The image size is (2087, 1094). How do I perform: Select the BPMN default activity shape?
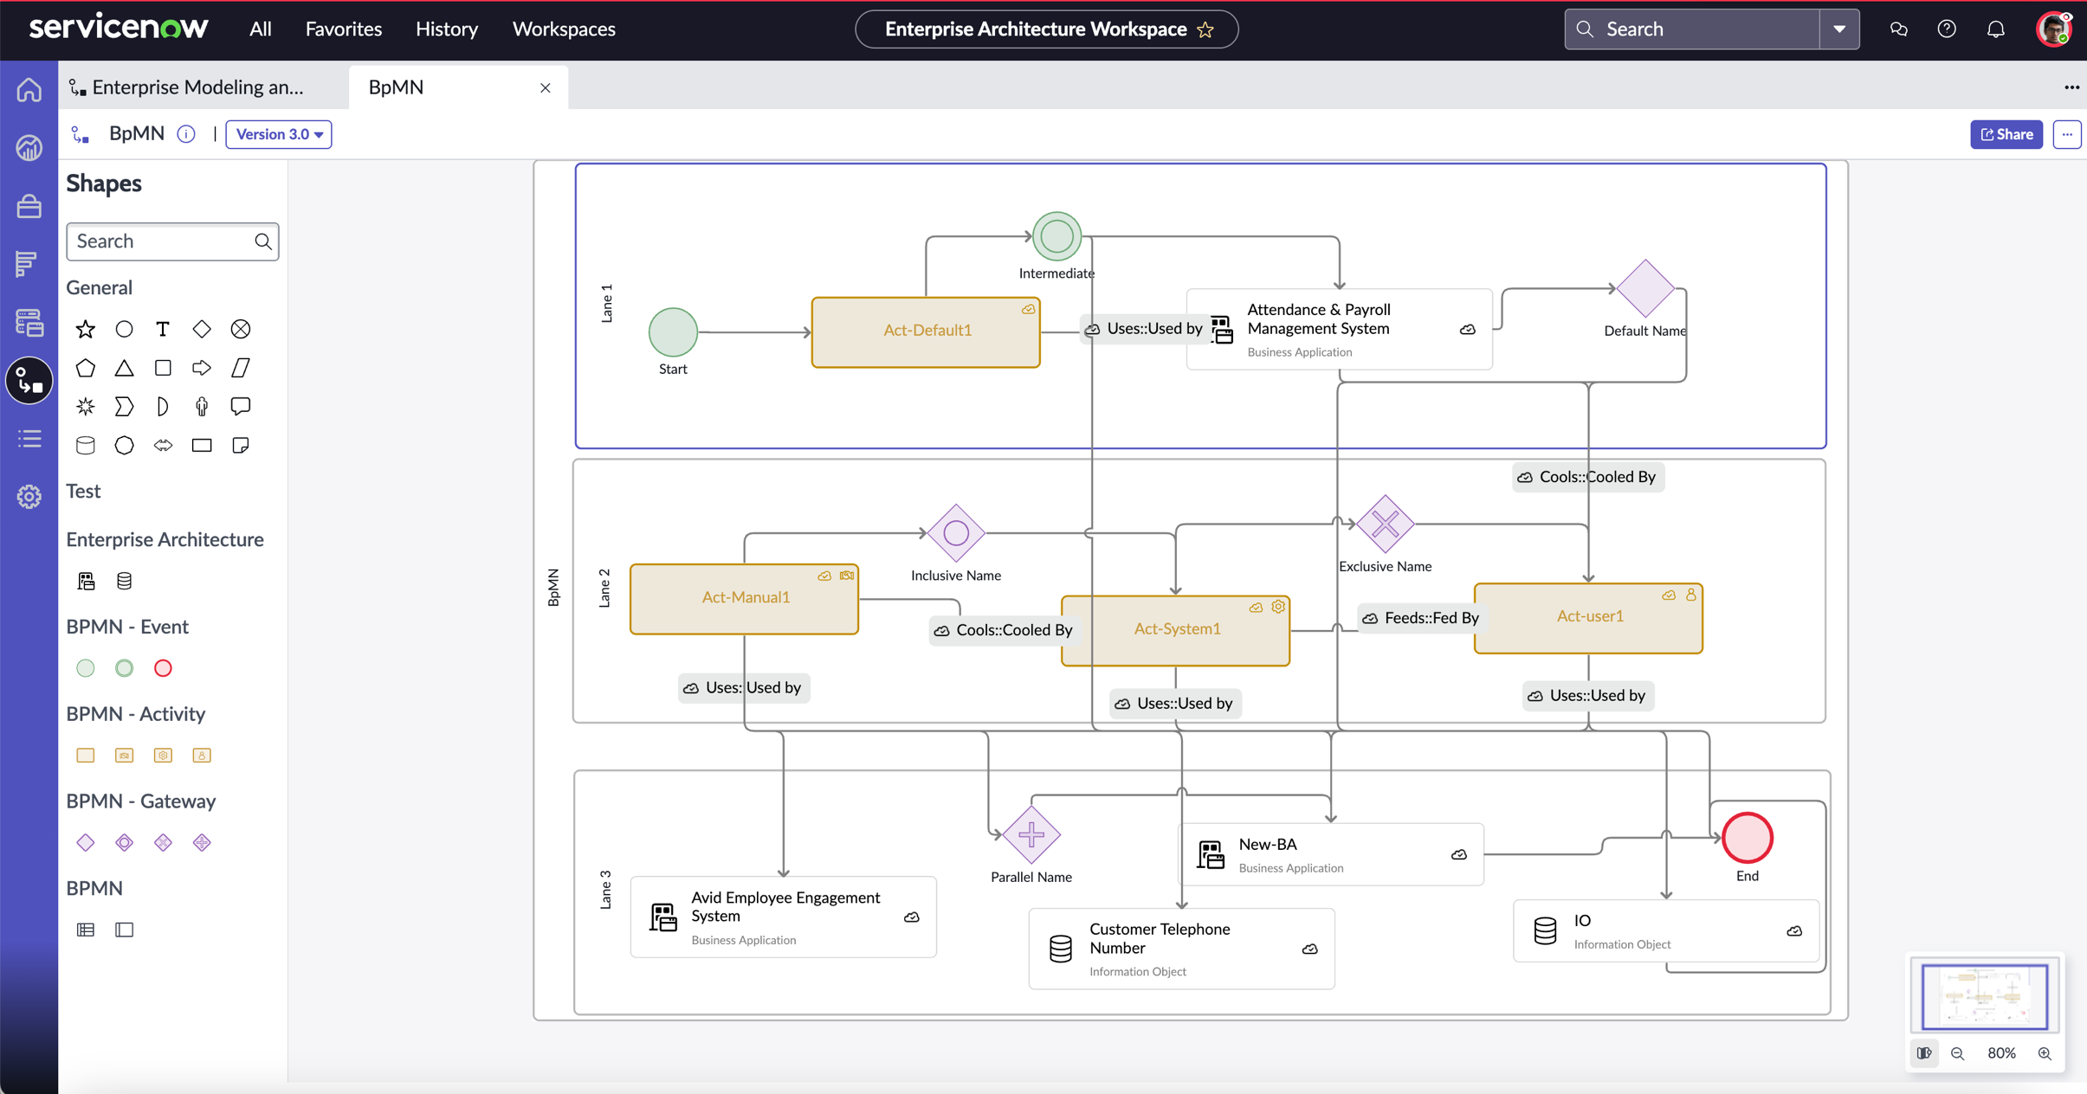pos(85,756)
